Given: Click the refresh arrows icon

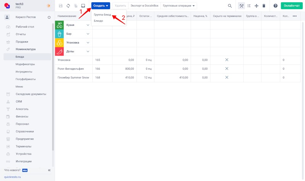Looking at the screenshot, I should (68, 6).
